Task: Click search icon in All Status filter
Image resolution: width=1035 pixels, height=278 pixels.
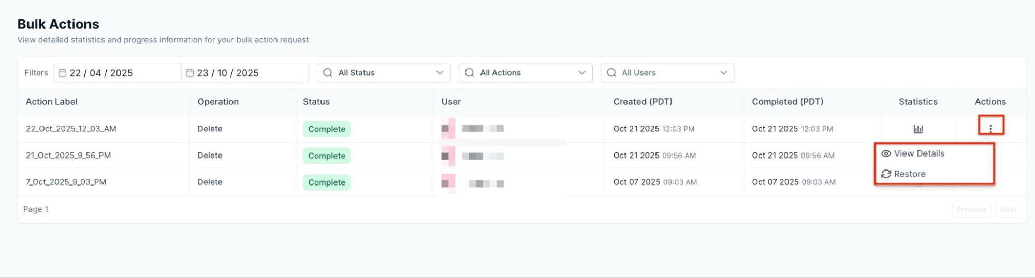Action: (x=327, y=73)
